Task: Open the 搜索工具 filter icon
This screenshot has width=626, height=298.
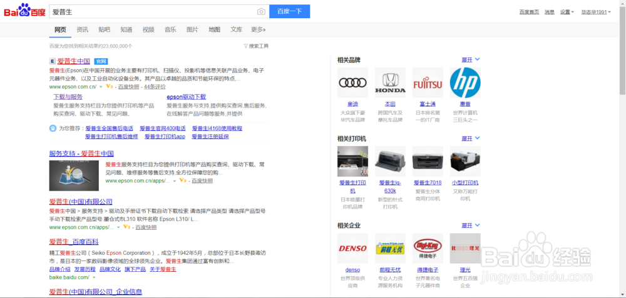Action: point(245,46)
